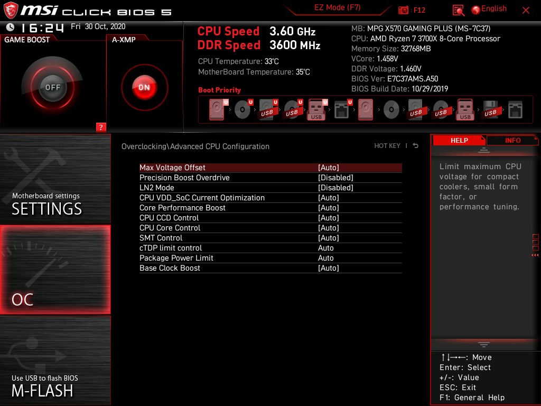
Task: Select the legacy USB key boot icon
Action: coord(465,109)
